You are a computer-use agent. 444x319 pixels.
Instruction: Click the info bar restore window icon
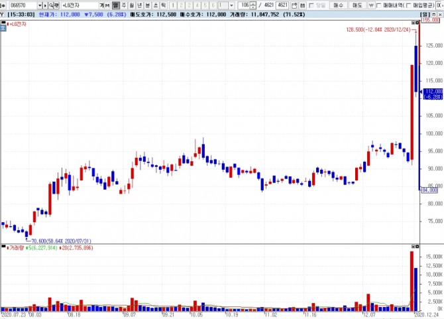click(434, 15)
